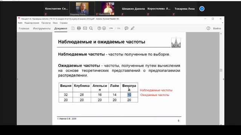Screen dimensions: 241x135
Task: Open the Find text magnifier icon
Action: (91, 28)
